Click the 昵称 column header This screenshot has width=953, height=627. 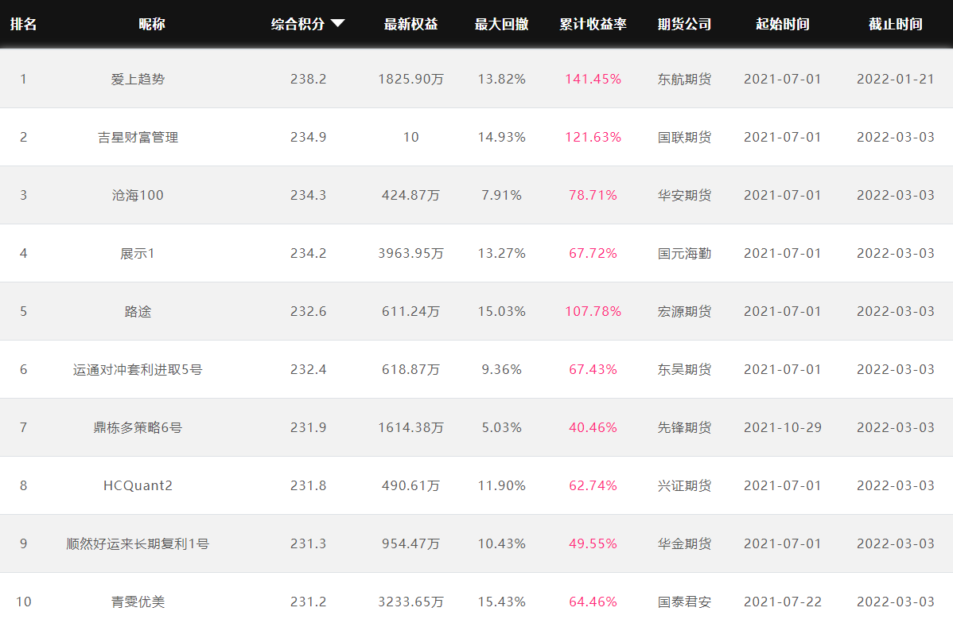151,25
